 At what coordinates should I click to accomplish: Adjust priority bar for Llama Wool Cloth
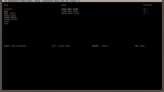146,11
